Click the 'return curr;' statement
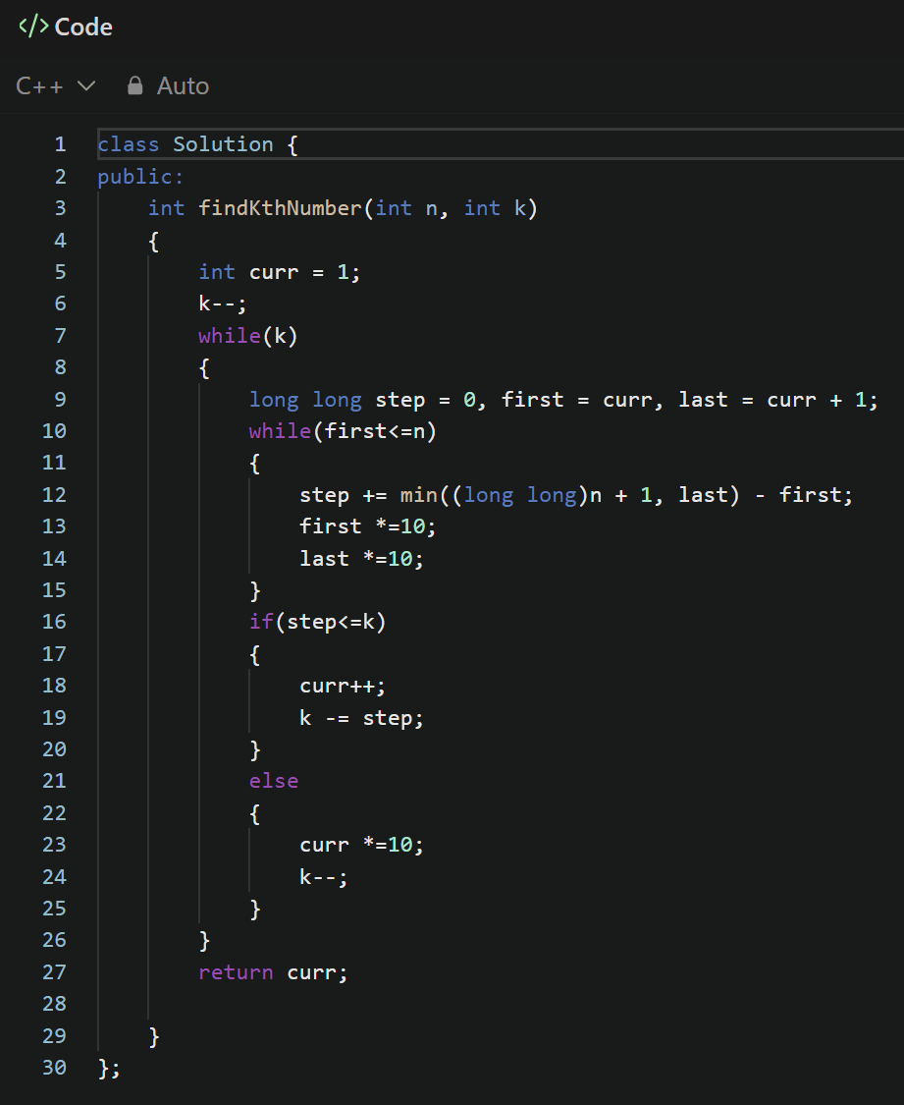904x1105 pixels. tap(273, 972)
